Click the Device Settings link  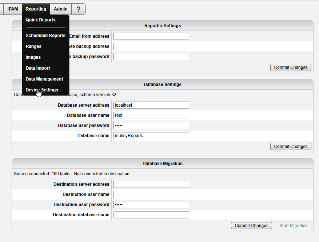click(x=42, y=90)
